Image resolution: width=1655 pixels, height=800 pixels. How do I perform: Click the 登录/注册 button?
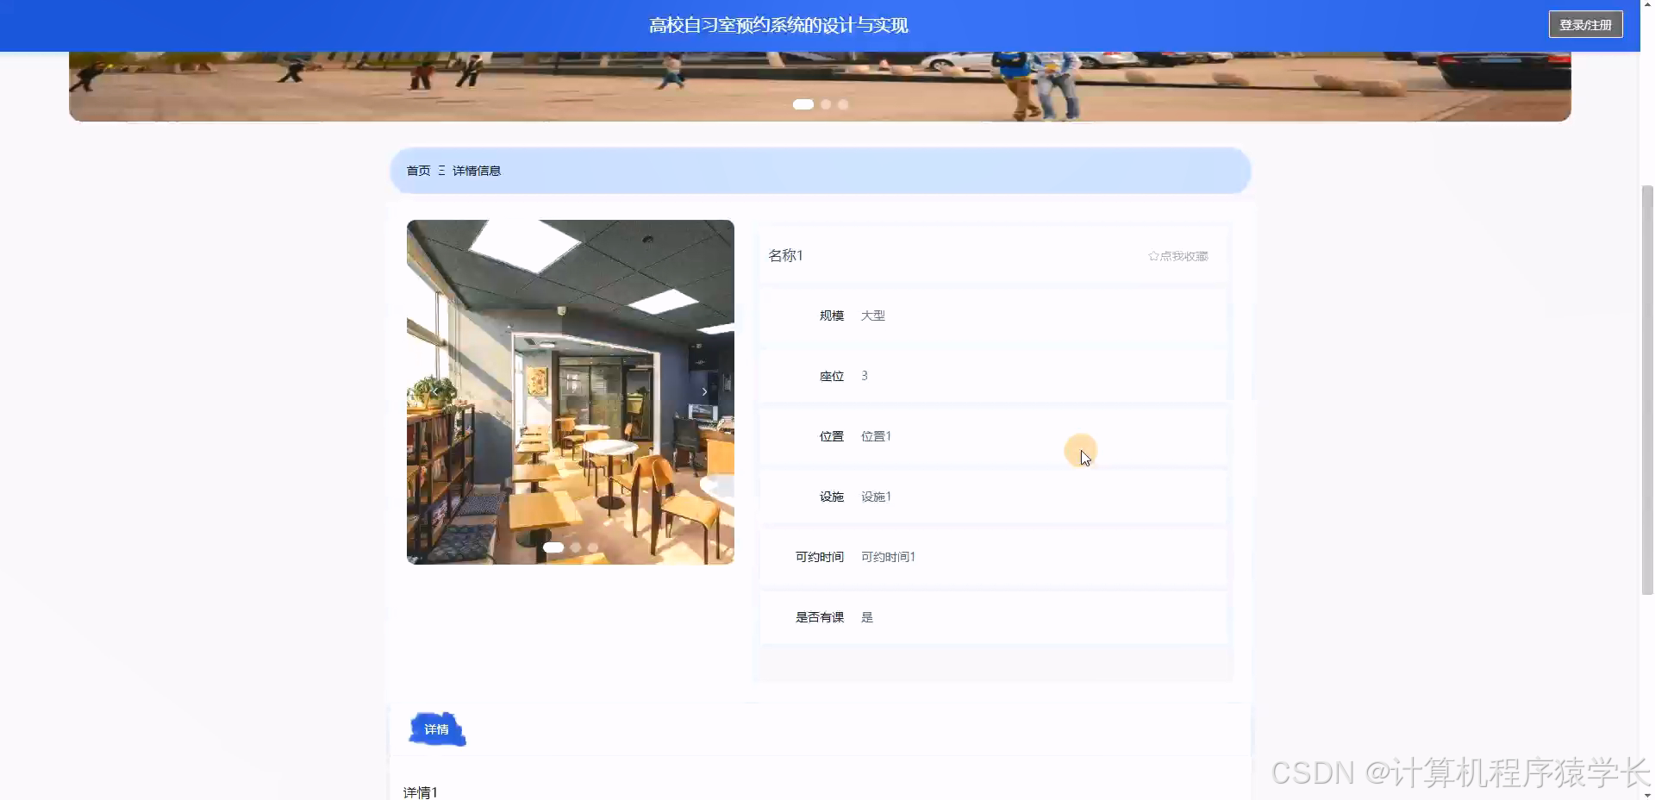[x=1587, y=24]
